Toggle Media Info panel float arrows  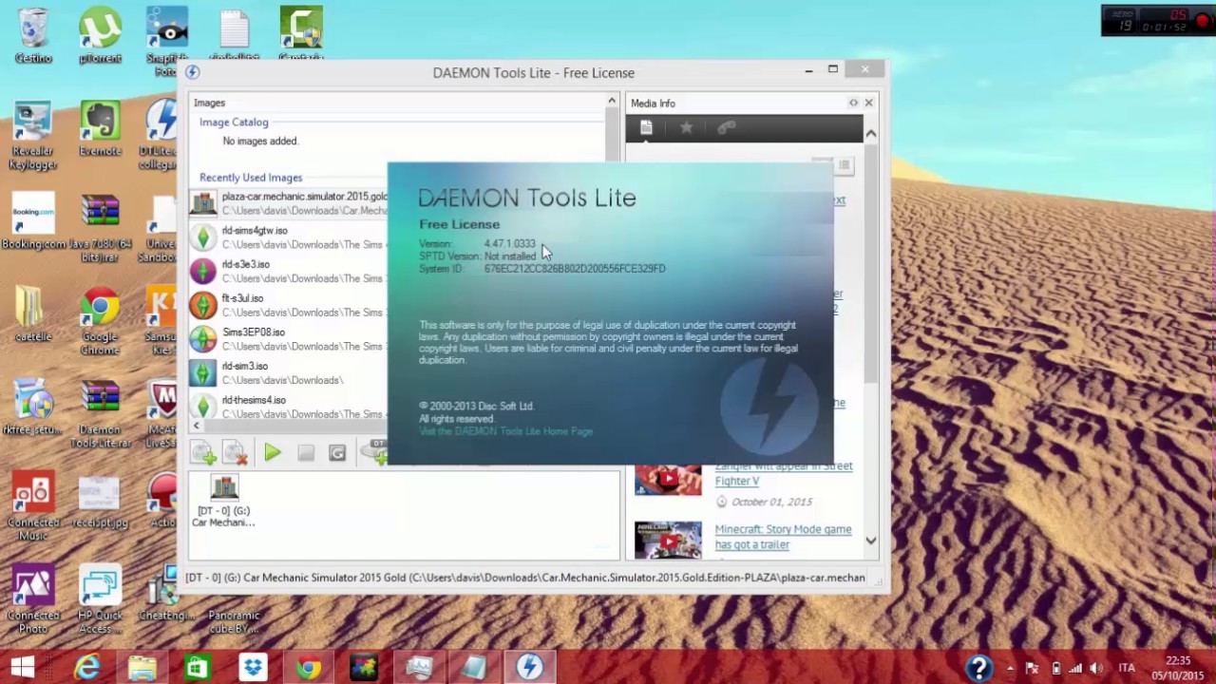coord(853,103)
